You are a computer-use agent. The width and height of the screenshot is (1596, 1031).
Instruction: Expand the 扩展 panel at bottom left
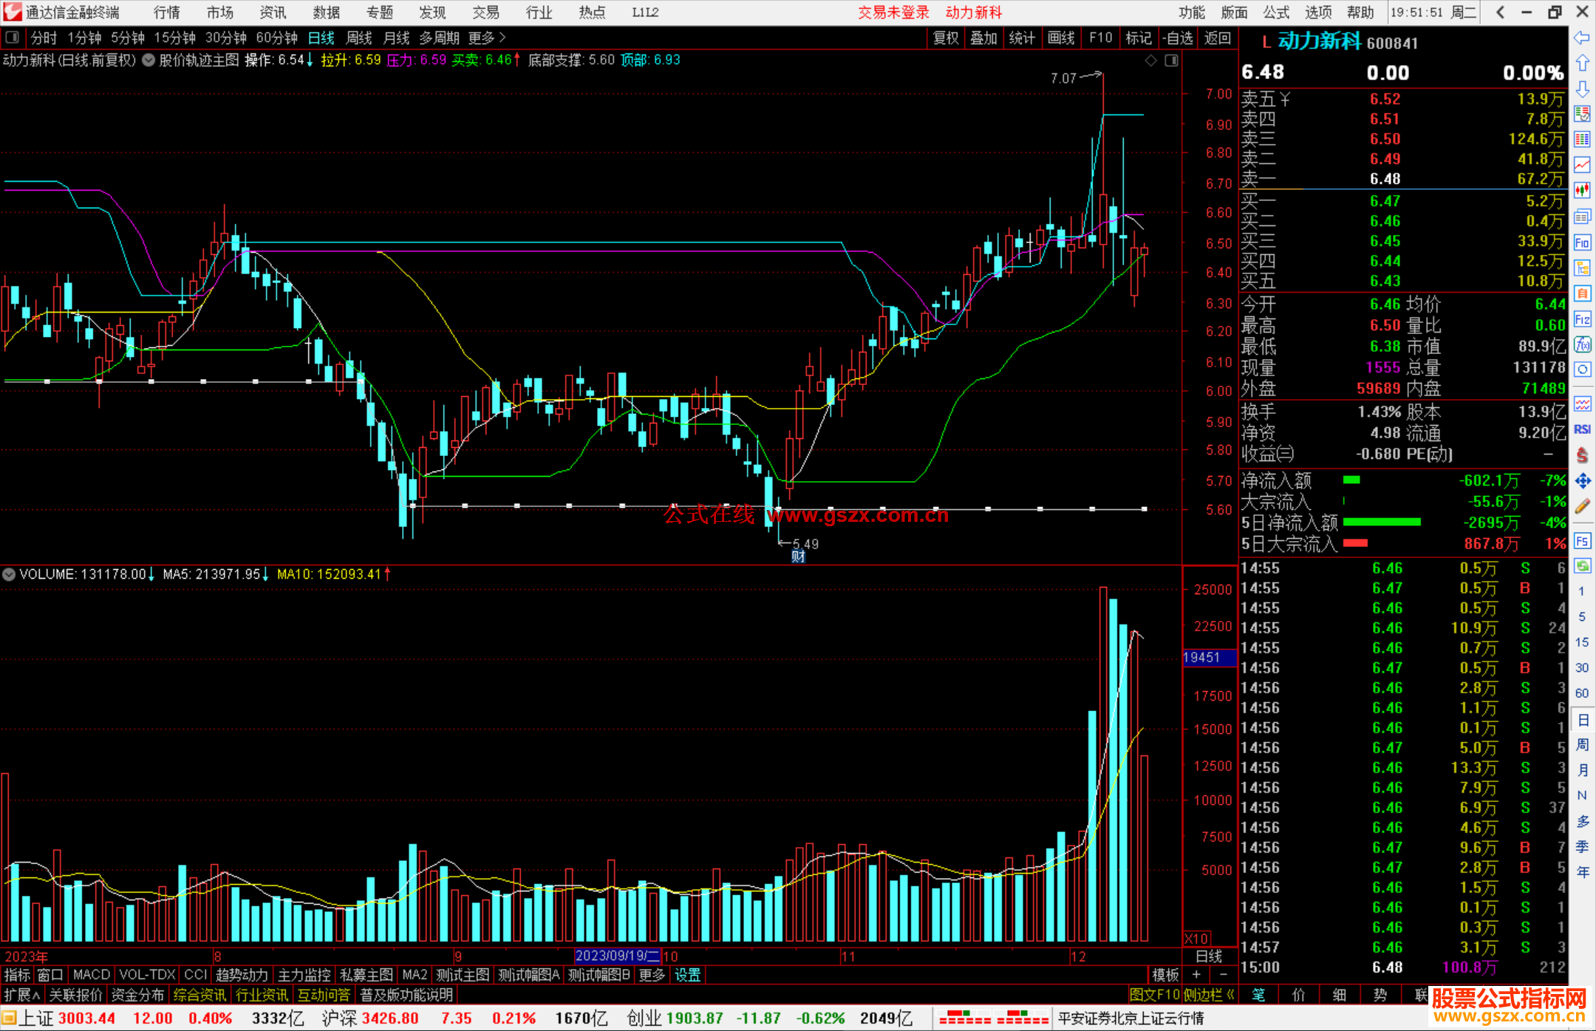(x=21, y=995)
